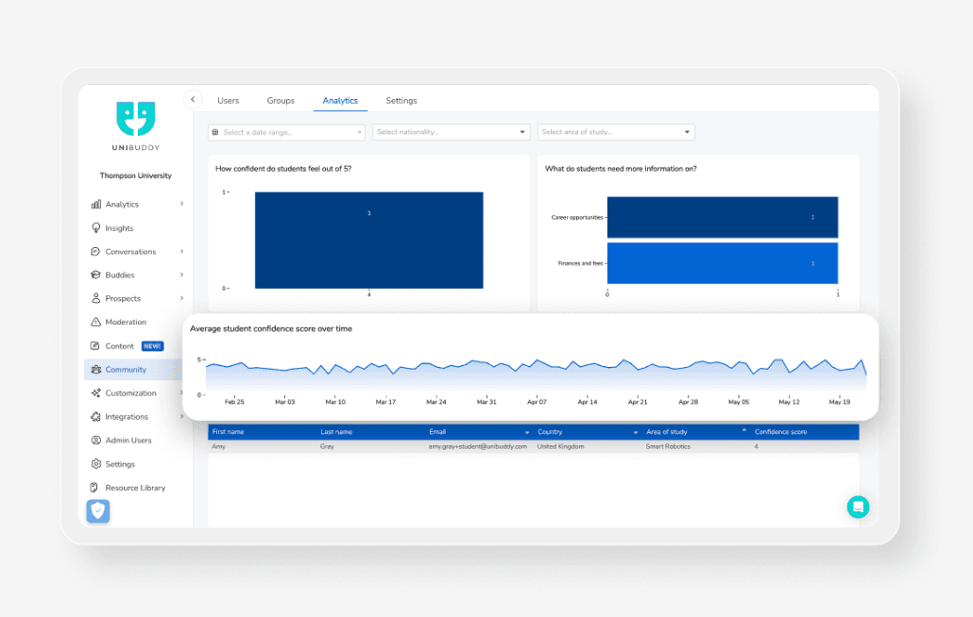Expand the Prospects submenu chevron
The image size is (973, 617).
(x=181, y=298)
